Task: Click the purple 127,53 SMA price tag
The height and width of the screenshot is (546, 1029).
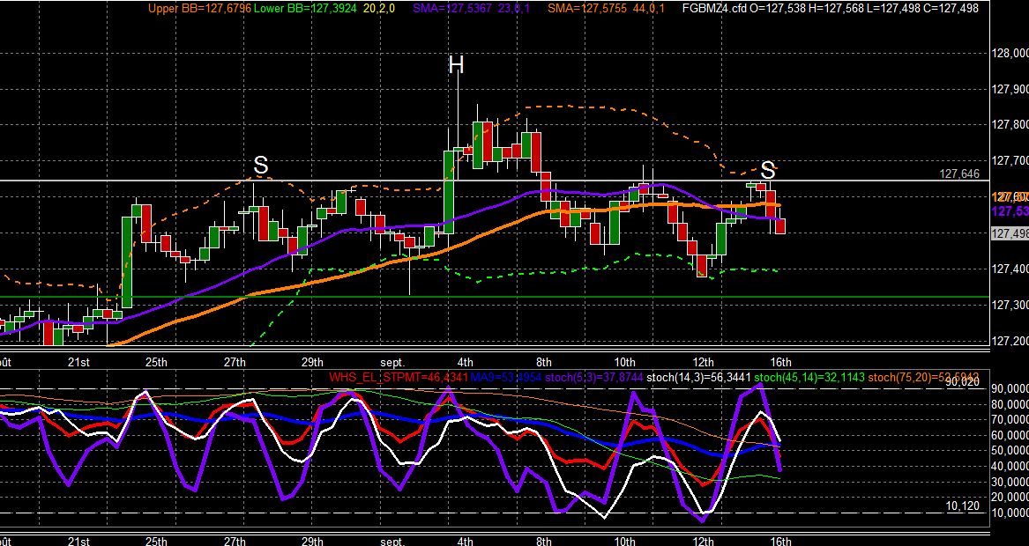Action: 1010,211
